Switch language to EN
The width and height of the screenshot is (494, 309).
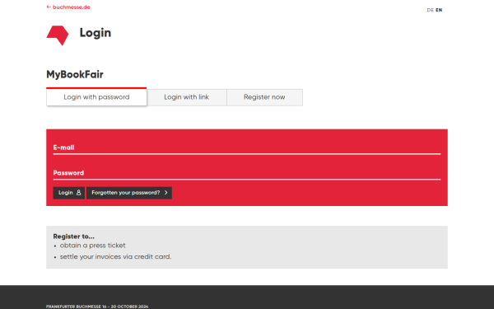coord(439,10)
